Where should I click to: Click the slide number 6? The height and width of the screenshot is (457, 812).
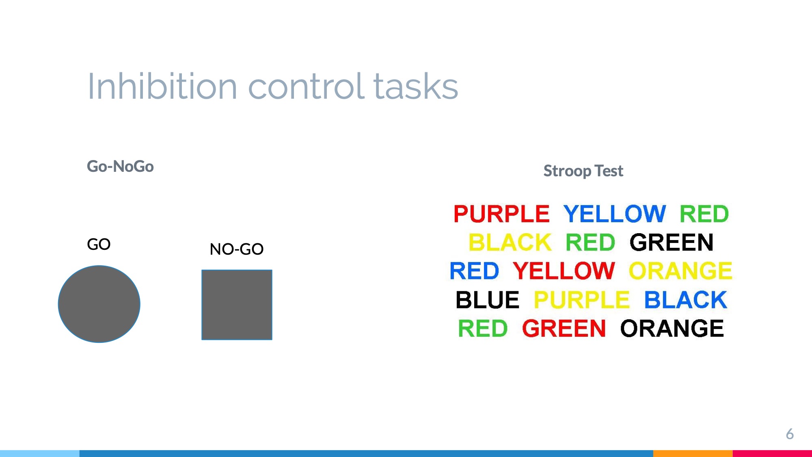pyautogui.click(x=790, y=434)
